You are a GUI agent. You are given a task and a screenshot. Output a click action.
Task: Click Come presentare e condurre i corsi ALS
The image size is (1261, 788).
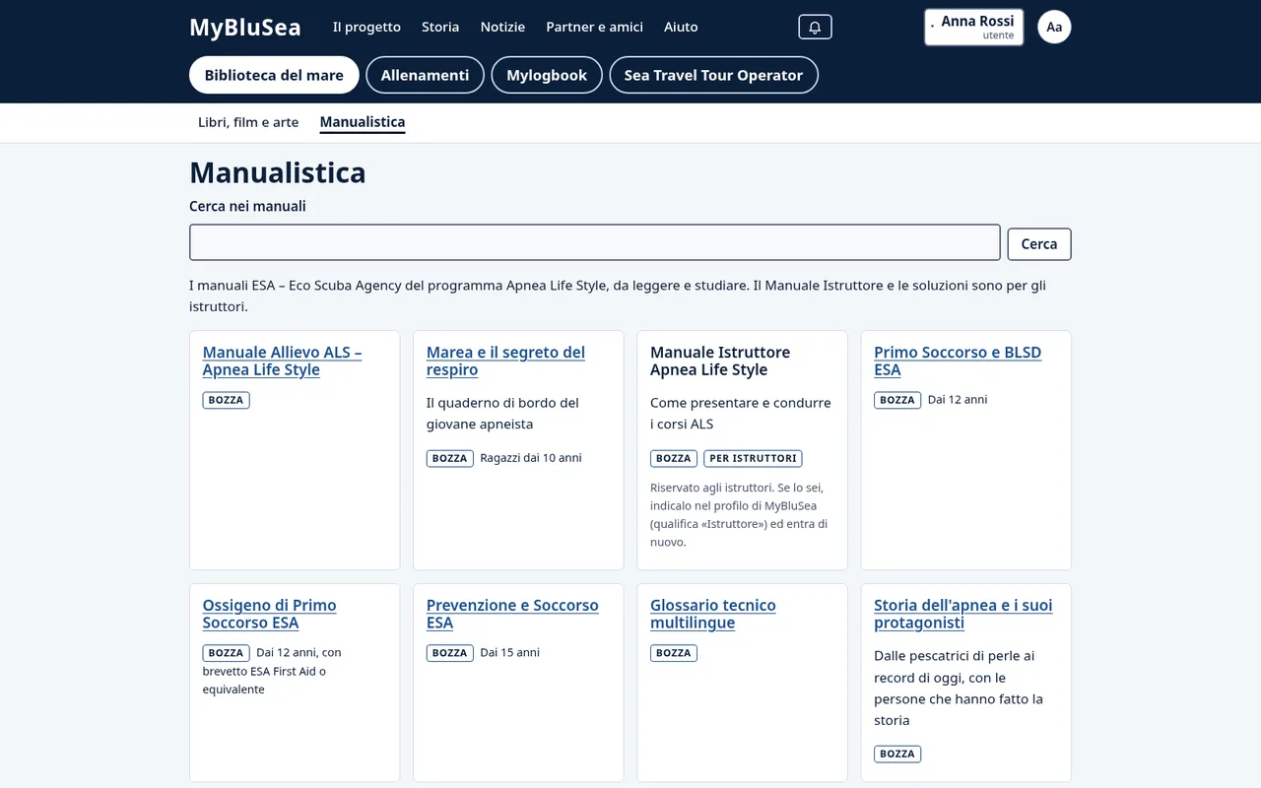coord(741,414)
